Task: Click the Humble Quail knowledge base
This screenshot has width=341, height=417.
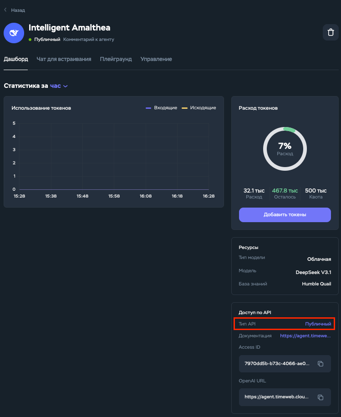Action: [316, 284]
